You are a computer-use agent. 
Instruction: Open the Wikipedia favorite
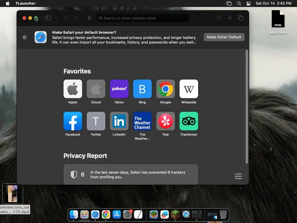pos(189,89)
